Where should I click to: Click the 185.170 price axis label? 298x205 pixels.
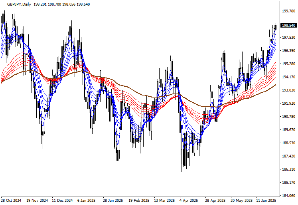(x=288, y=183)
